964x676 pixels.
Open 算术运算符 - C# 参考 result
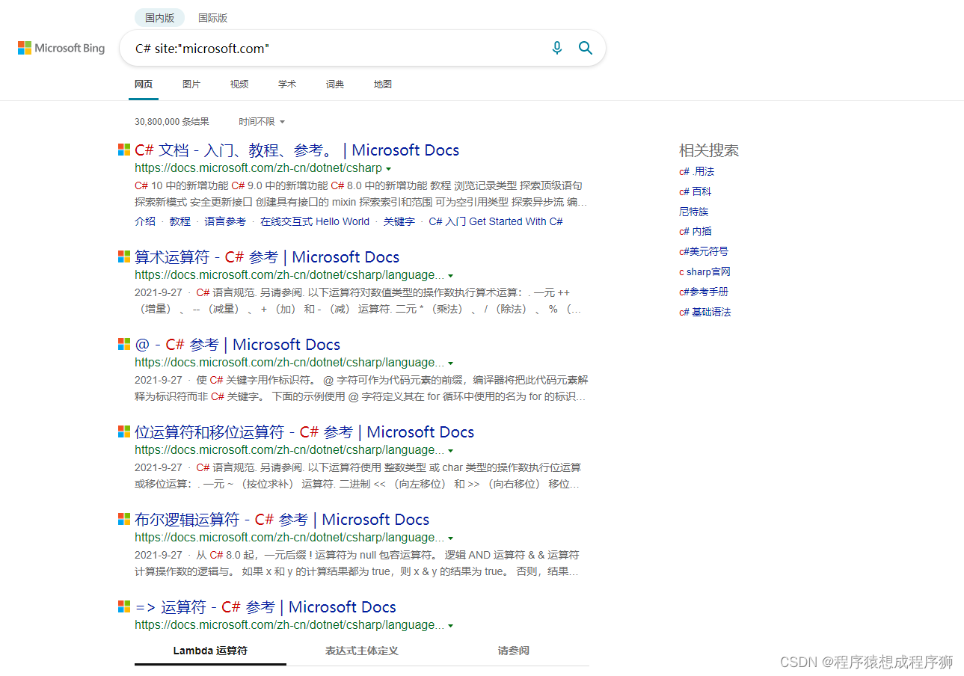[x=267, y=257]
